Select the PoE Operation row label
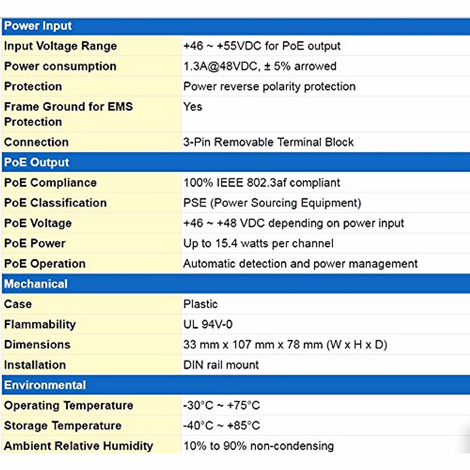Image resolution: width=470 pixels, height=470 pixels. (45, 264)
